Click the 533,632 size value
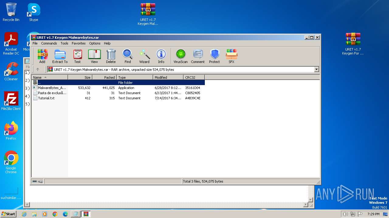The image size is (389, 218). click(84, 88)
